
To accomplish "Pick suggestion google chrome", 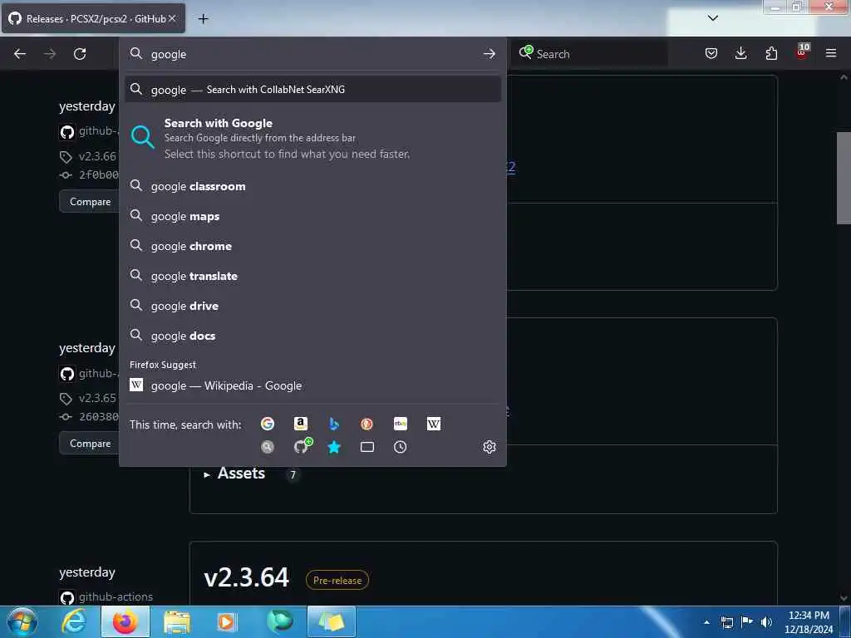I will coord(312,246).
